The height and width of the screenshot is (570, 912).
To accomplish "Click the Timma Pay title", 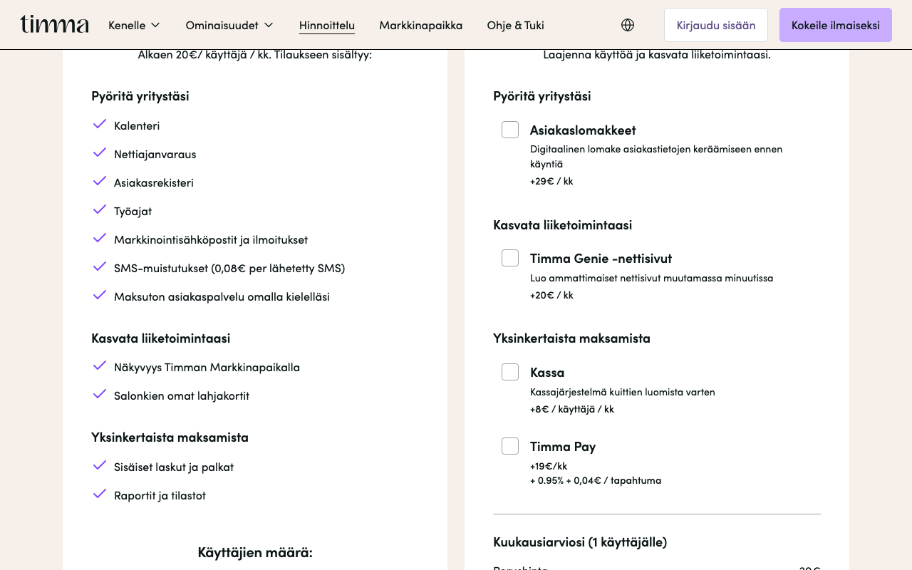I will click(563, 447).
